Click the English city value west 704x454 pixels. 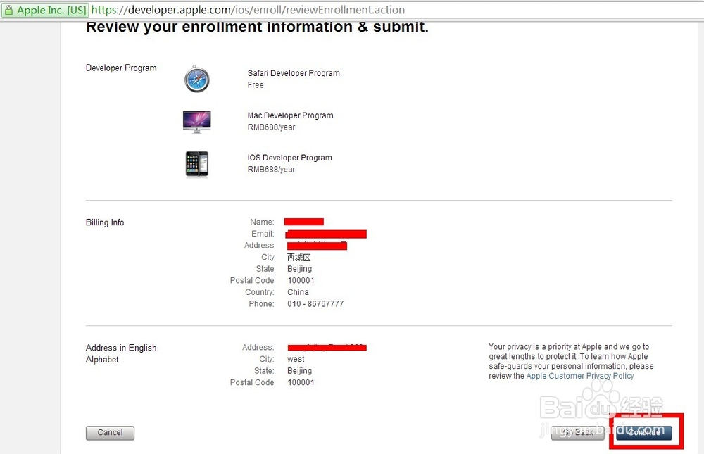[296, 359]
